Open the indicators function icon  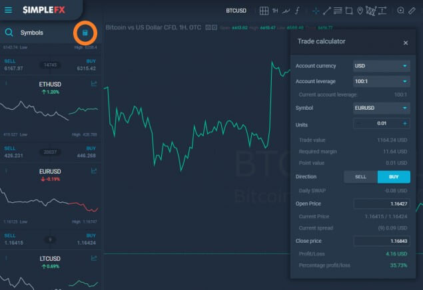(297, 11)
